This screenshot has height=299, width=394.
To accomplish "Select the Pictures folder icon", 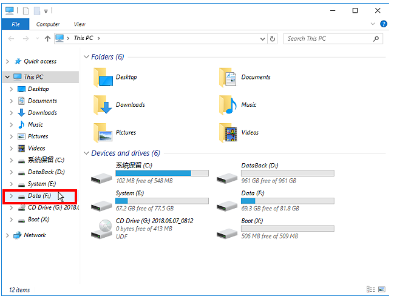I will (103, 133).
